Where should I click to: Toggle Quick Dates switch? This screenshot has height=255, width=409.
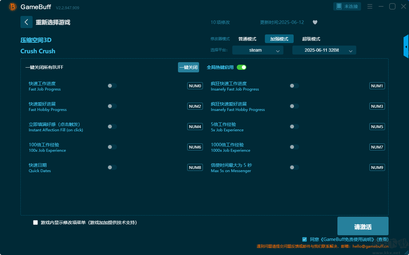pyautogui.click(x=112, y=167)
